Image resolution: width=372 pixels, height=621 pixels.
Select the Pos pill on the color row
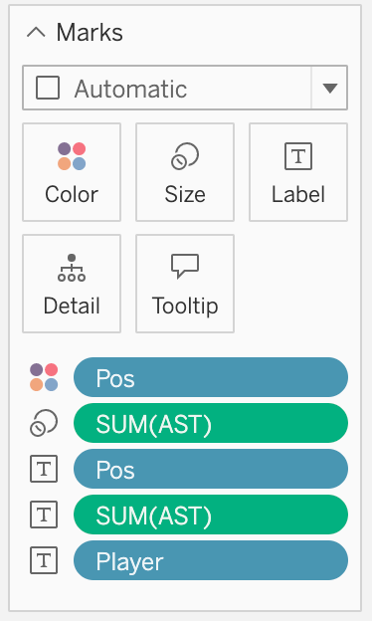pos(211,377)
